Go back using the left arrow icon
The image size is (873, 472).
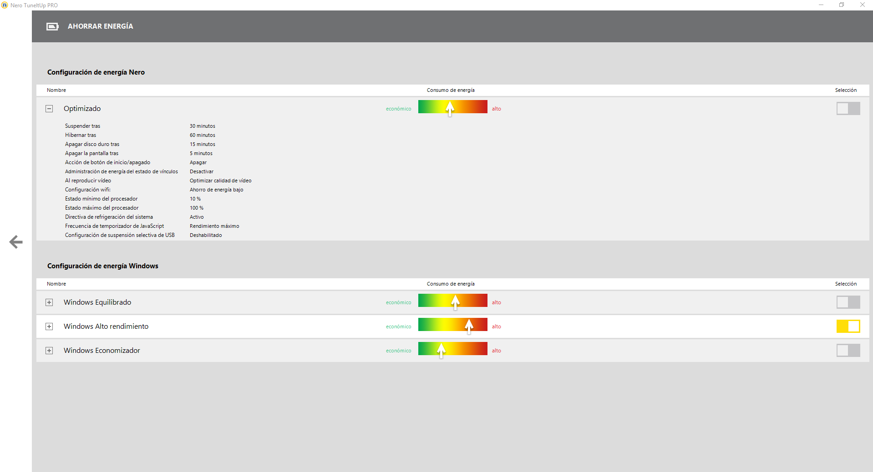coord(16,242)
